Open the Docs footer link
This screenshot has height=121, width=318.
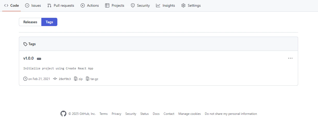tap(156, 114)
